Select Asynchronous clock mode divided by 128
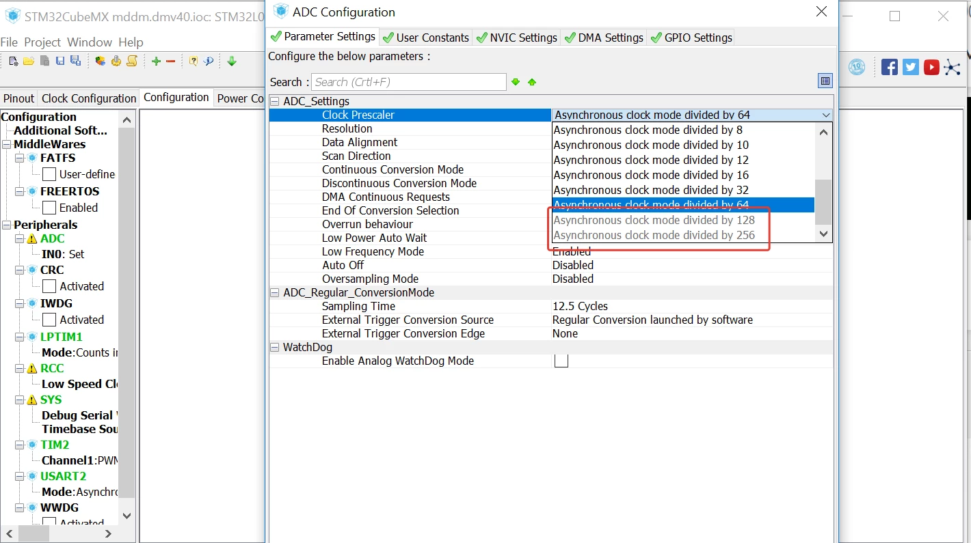The image size is (971, 543). (654, 220)
